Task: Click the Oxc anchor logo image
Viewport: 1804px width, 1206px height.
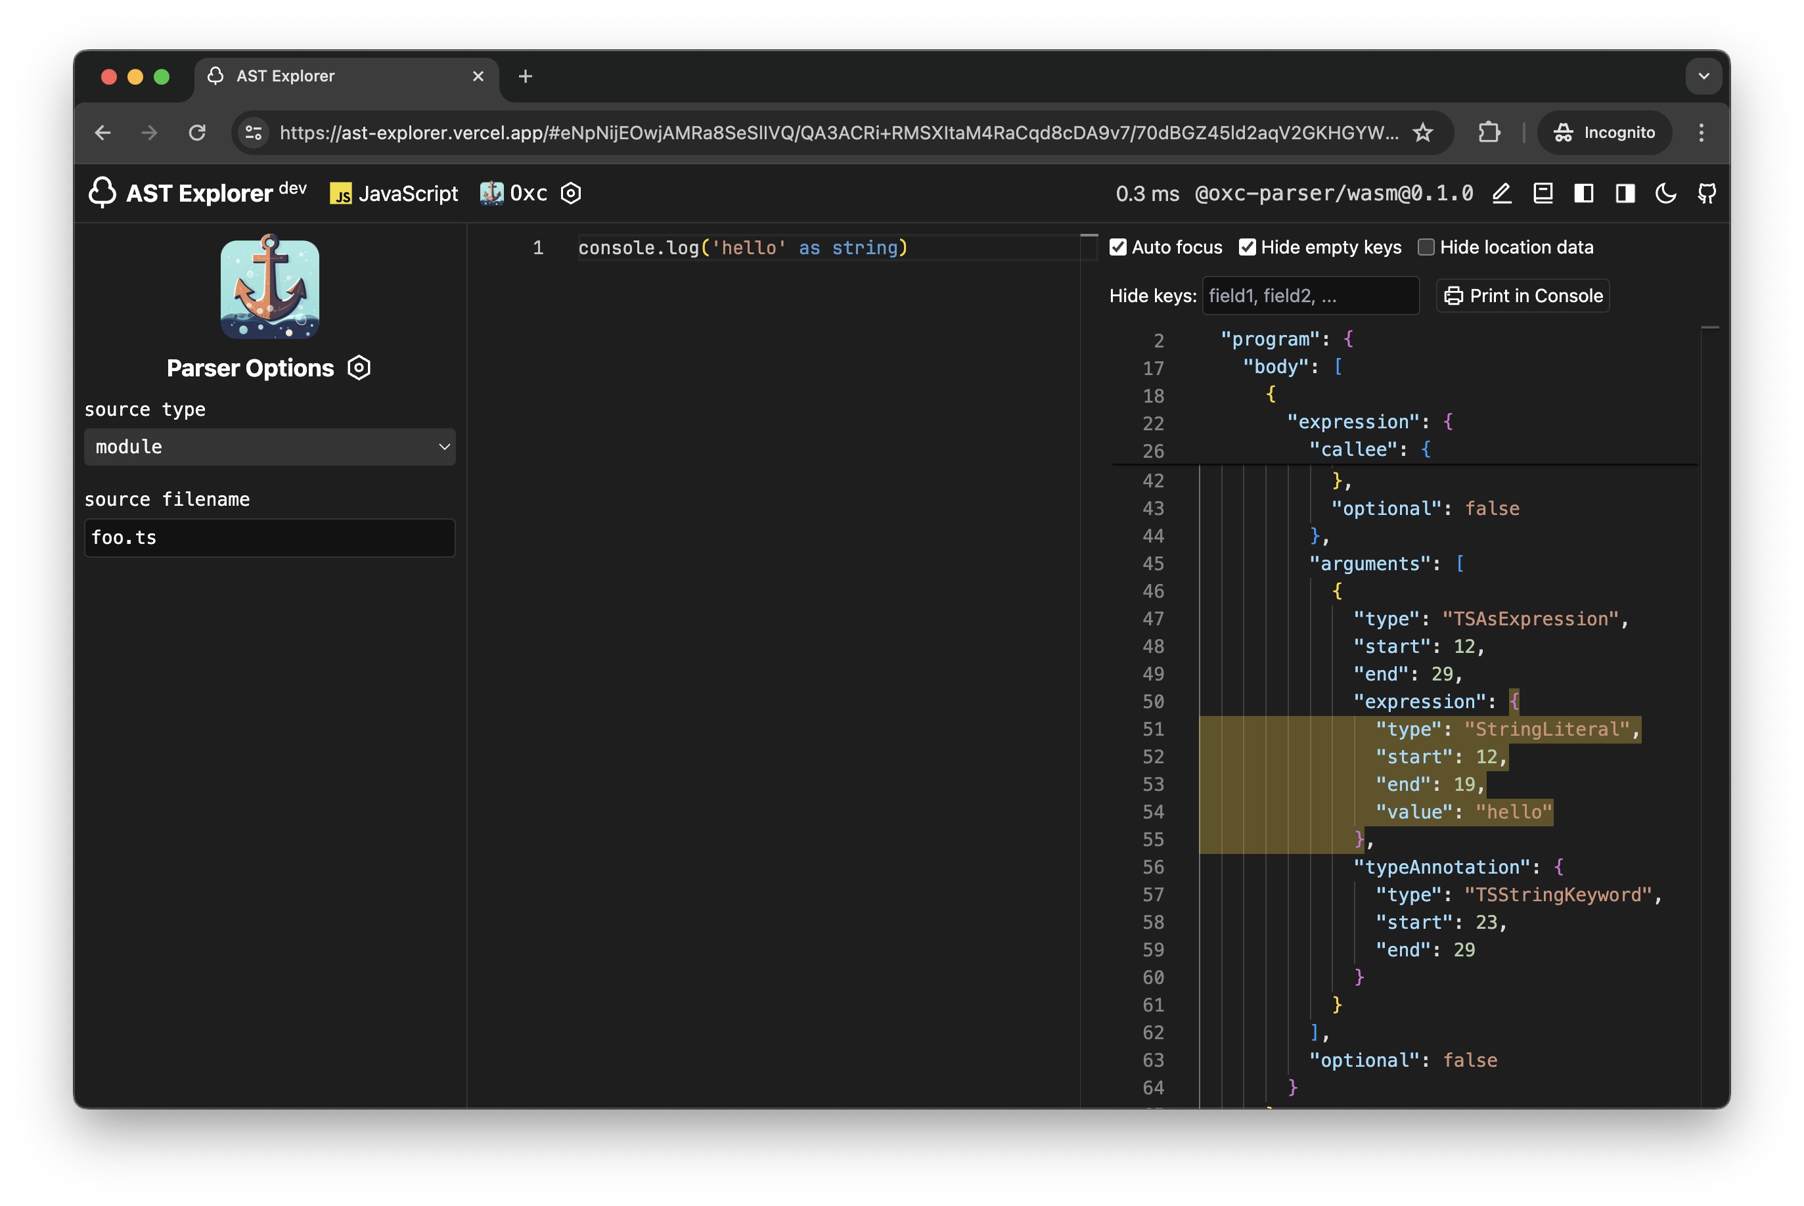Action: 270,288
